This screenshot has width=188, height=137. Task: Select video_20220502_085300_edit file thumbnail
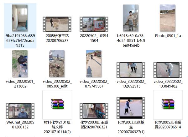click(57, 64)
